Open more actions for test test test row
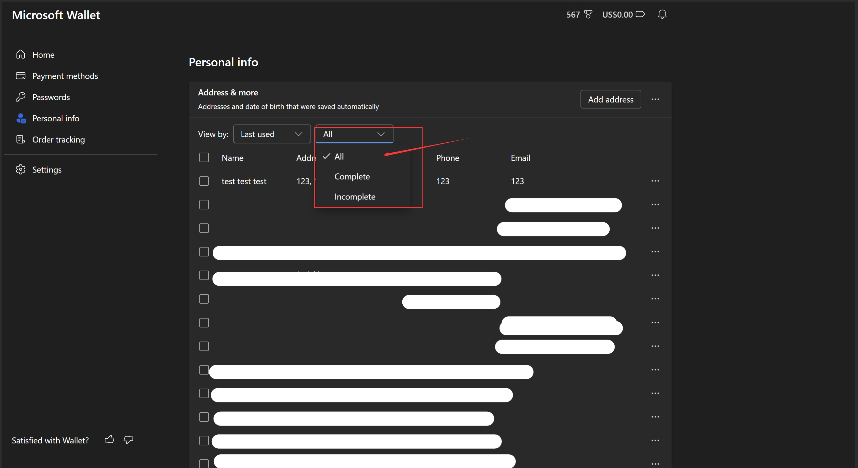 pyautogui.click(x=655, y=181)
